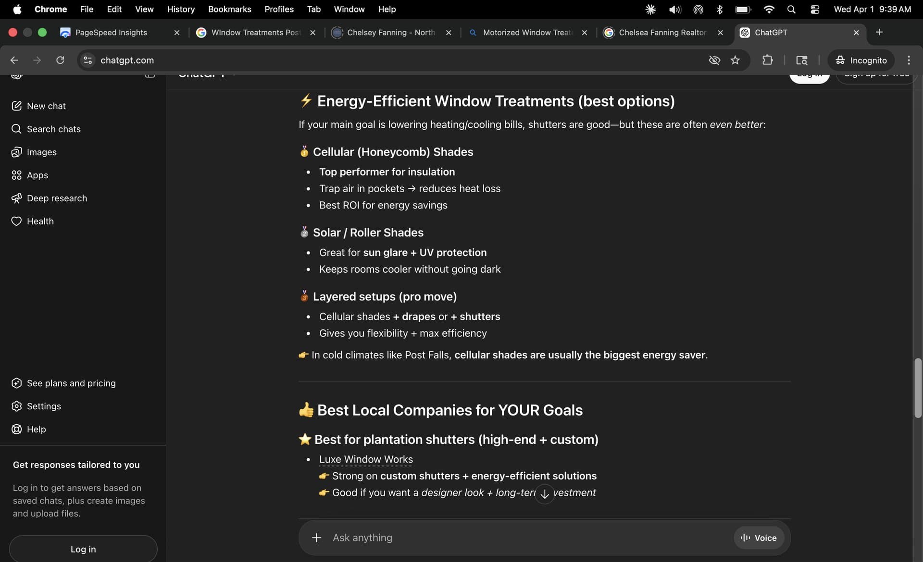
Task: Open the Luxe Window Works link
Action: 366,459
